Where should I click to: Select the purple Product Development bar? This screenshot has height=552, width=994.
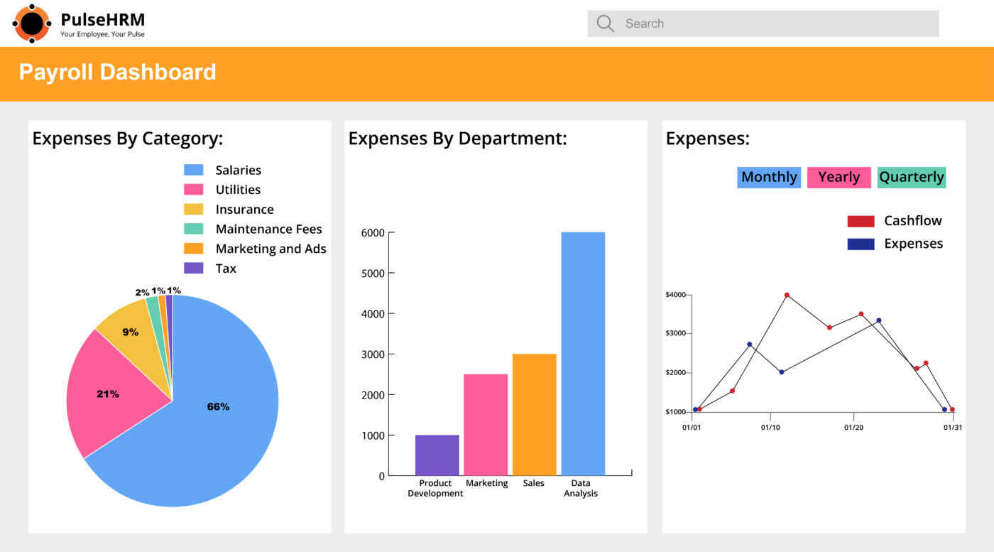pyautogui.click(x=437, y=455)
